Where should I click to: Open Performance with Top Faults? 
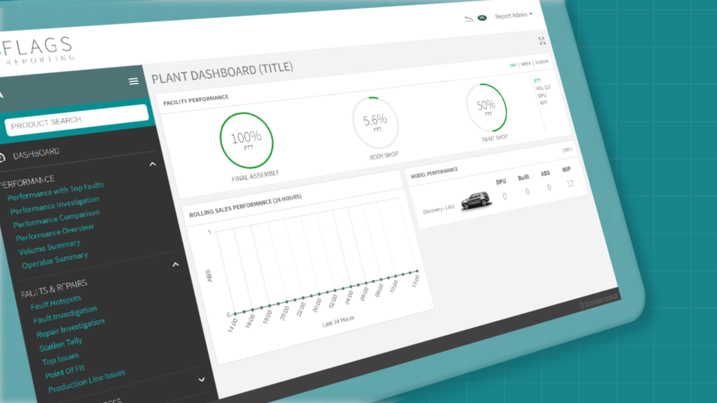[x=55, y=191]
